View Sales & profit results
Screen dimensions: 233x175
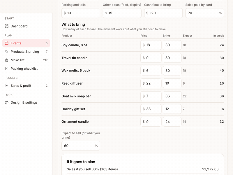pyautogui.click(x=26, y=85)
